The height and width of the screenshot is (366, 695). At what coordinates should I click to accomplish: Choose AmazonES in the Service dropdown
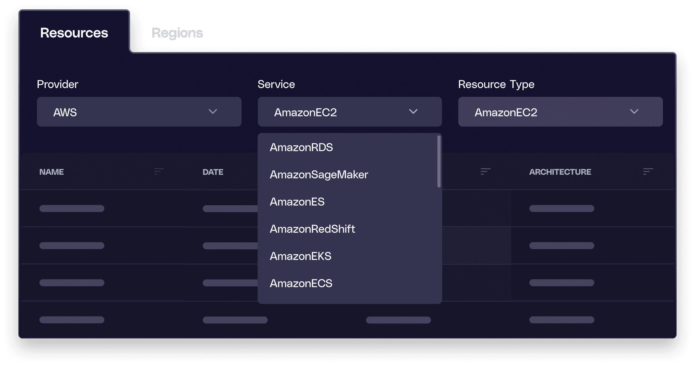(x=297, y=202)
